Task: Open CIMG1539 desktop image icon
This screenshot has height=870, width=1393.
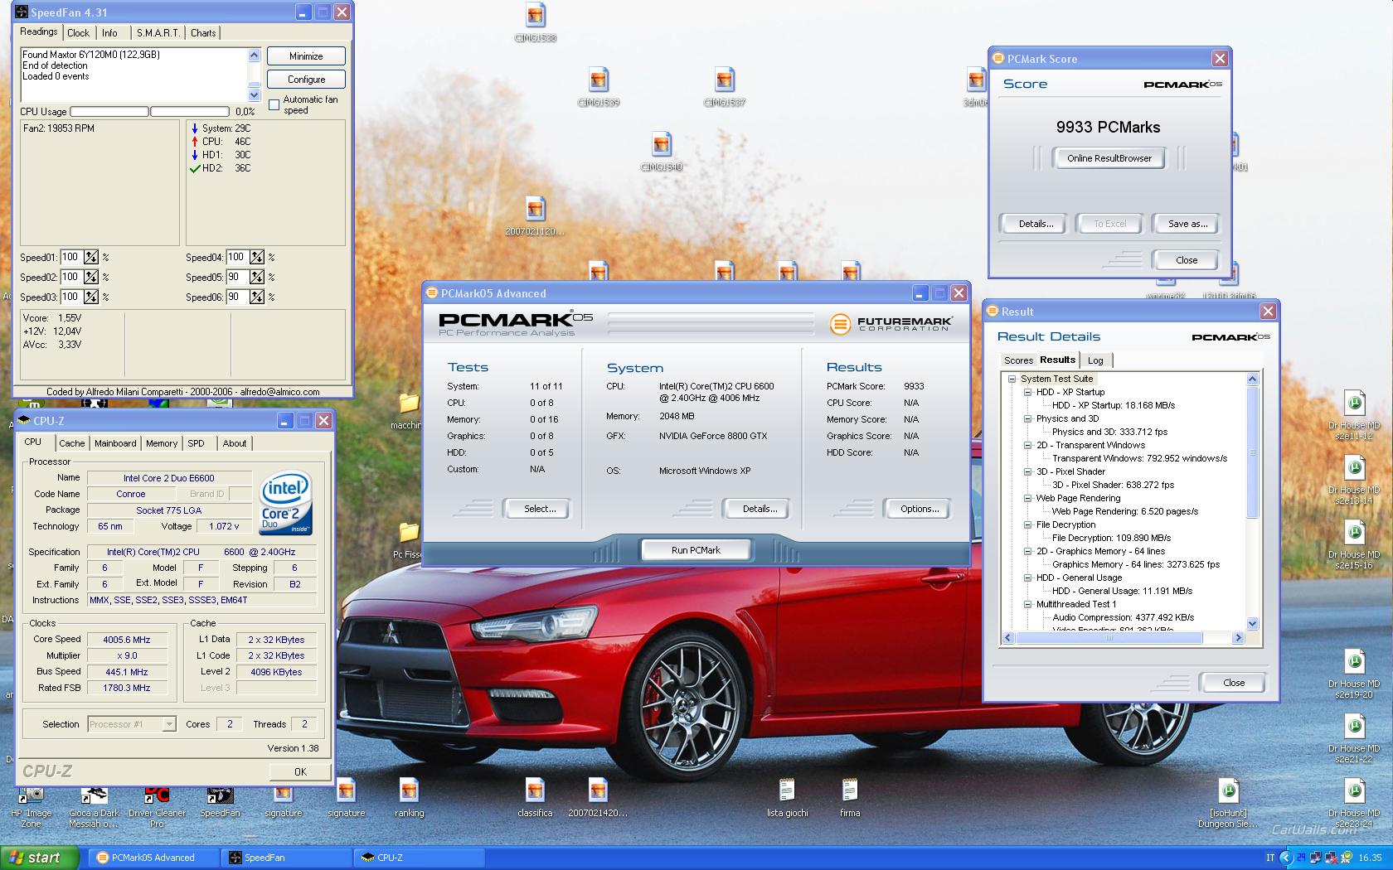Action: click(599, 87)
